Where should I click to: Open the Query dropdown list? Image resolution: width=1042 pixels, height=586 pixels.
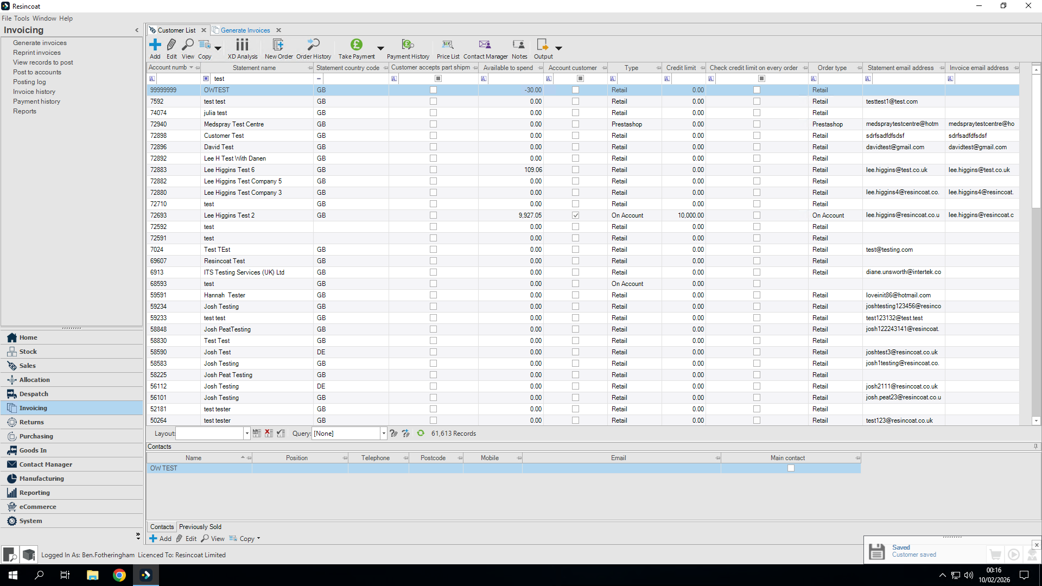click(x=384, y=433)
